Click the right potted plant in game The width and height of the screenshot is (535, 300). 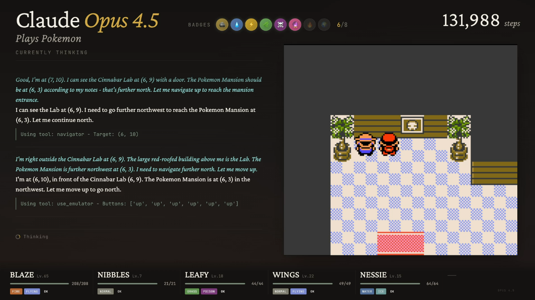459,138
